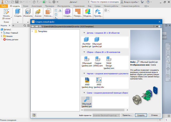171x122 pixels.
Task: Select the ЛистМат (дюйм).ipt template
Action: pos(86,41)
